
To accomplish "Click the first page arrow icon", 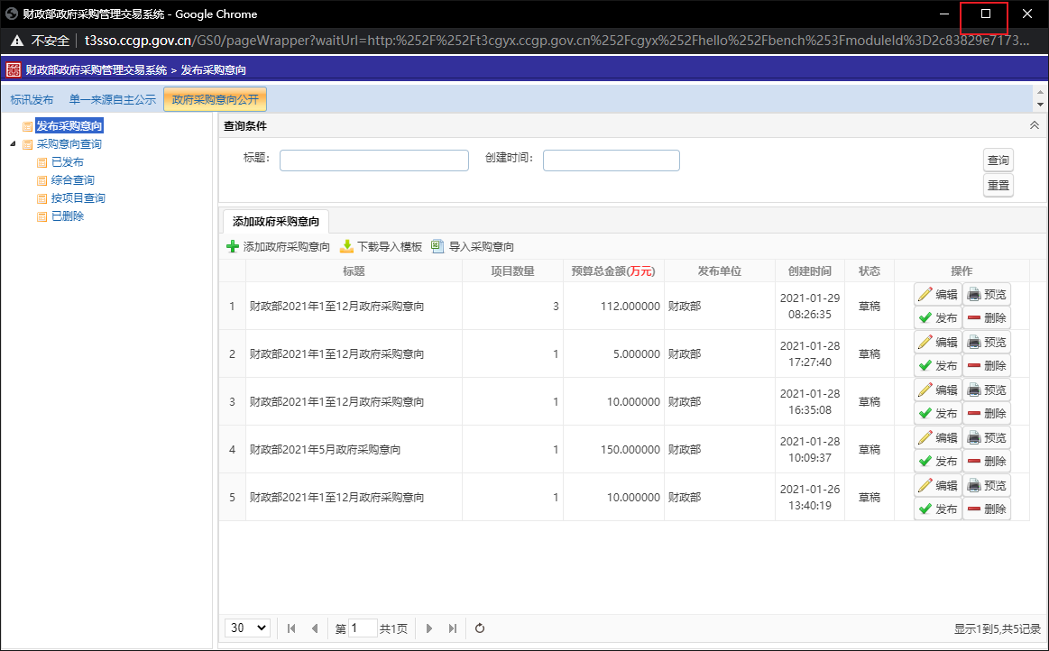I will [x=290, y=628].
